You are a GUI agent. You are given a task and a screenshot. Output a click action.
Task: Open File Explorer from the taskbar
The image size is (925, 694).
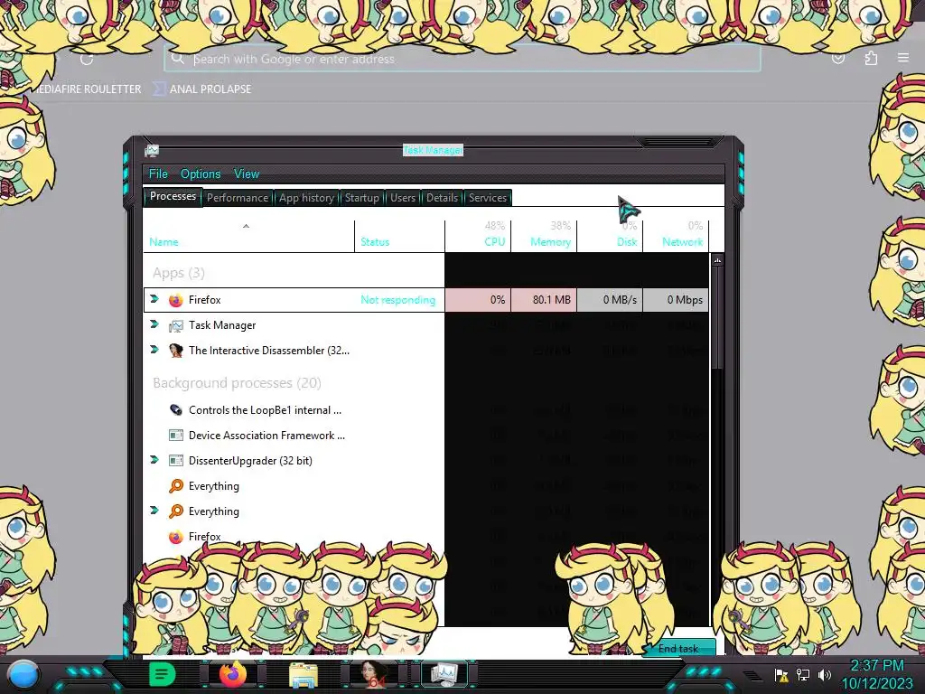(x=304, y=675)
